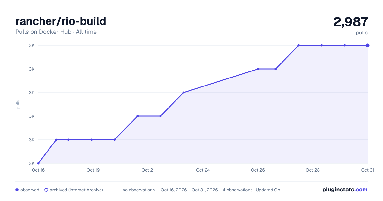Click the 'observed' legend text
Viewport: 383px width, 201px height.
(x=30, y=190)
